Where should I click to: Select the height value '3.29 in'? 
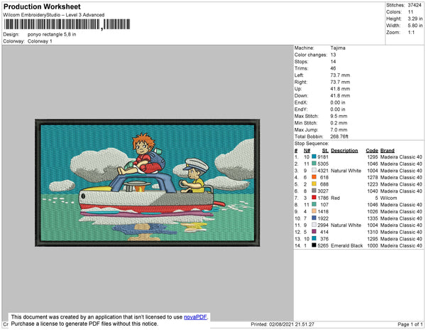(415, 18)
